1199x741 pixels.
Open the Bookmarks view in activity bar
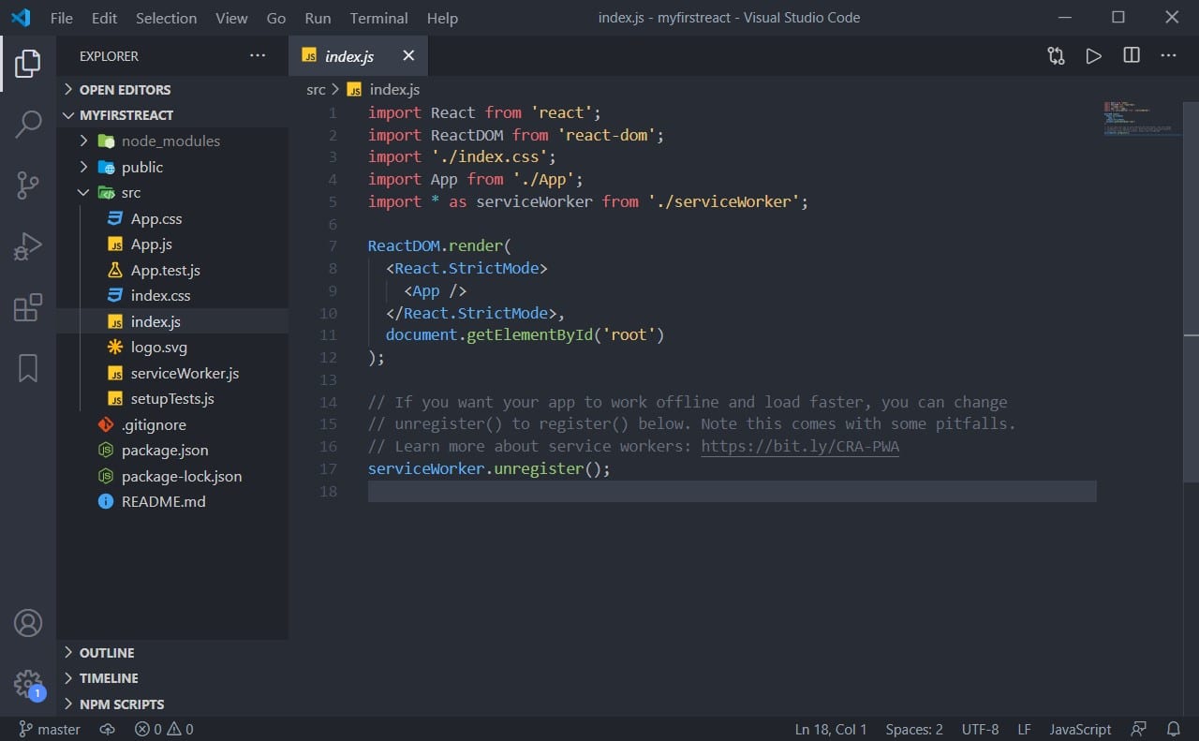(x=28, y=368)
